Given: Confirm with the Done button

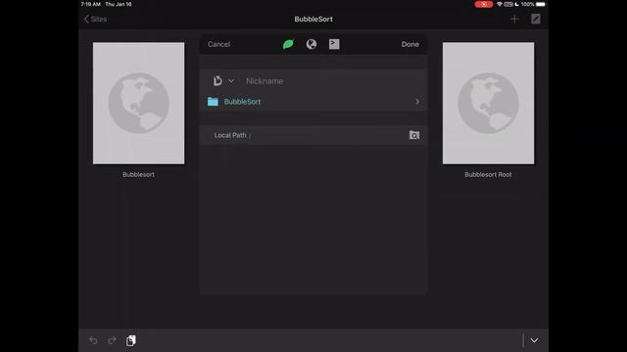Looking at the screenshot, I should [x=410, y=44].
